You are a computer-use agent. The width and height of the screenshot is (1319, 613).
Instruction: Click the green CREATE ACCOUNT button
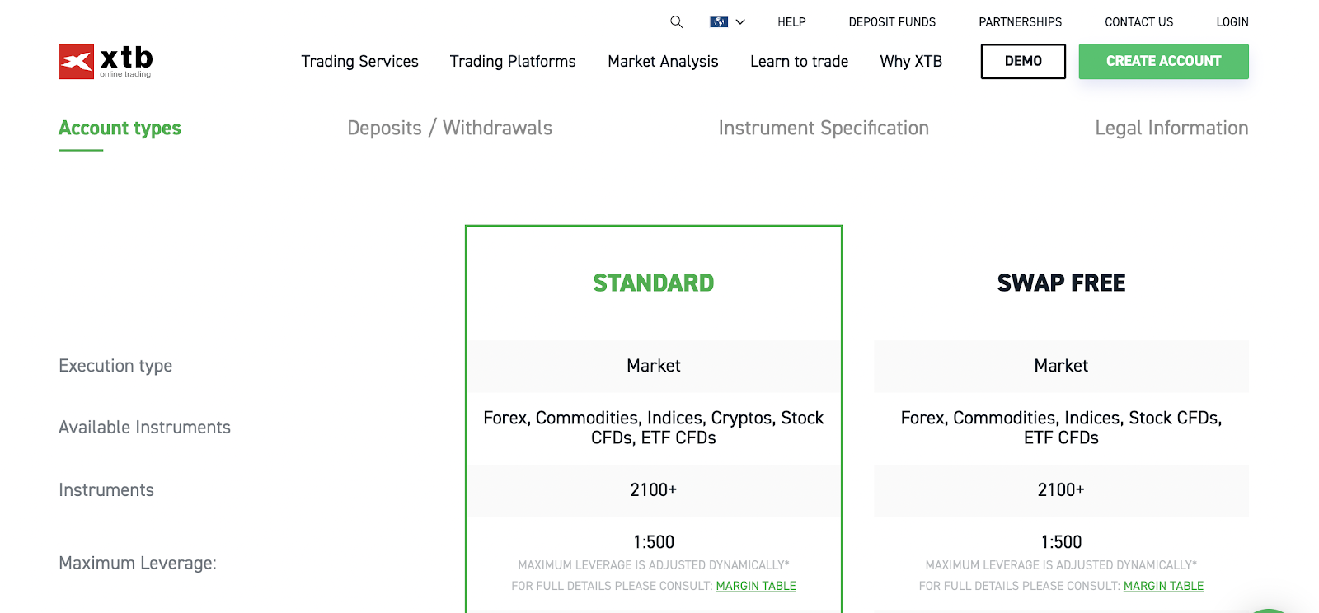[x=1163, y=62]
